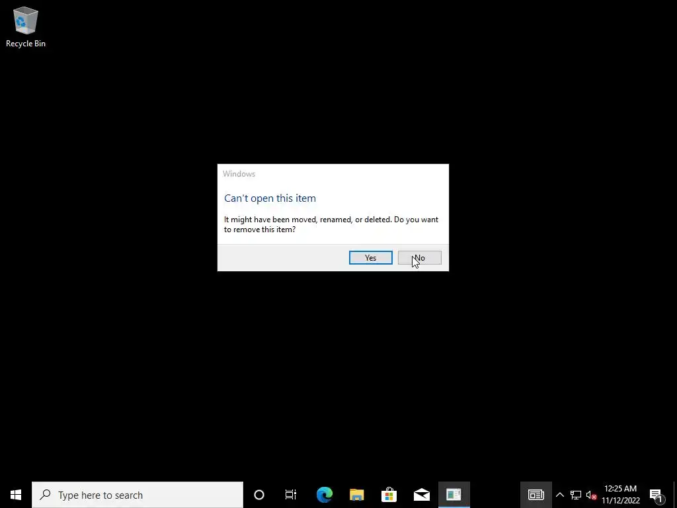Click Yes to remove the item

pyautogui.click(x=370, y=257)
